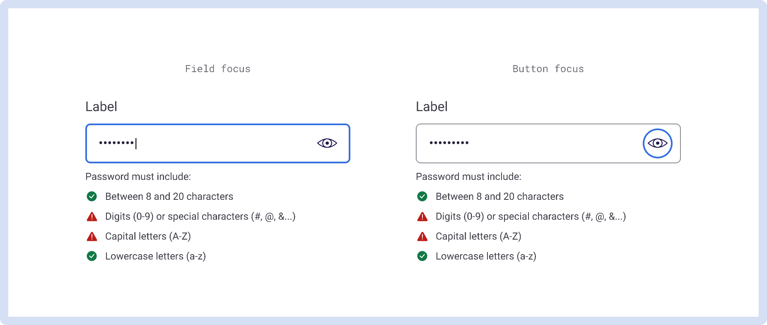Image resolution: width=767 pixels, height=325 pixels.
Task: Click green checkmark beside right 'Lowercase letters (a-z)'
Action: pos(422,256)
